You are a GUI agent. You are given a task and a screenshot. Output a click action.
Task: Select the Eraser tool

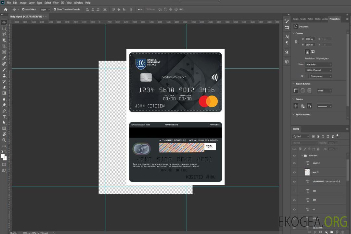click(4, 87)
